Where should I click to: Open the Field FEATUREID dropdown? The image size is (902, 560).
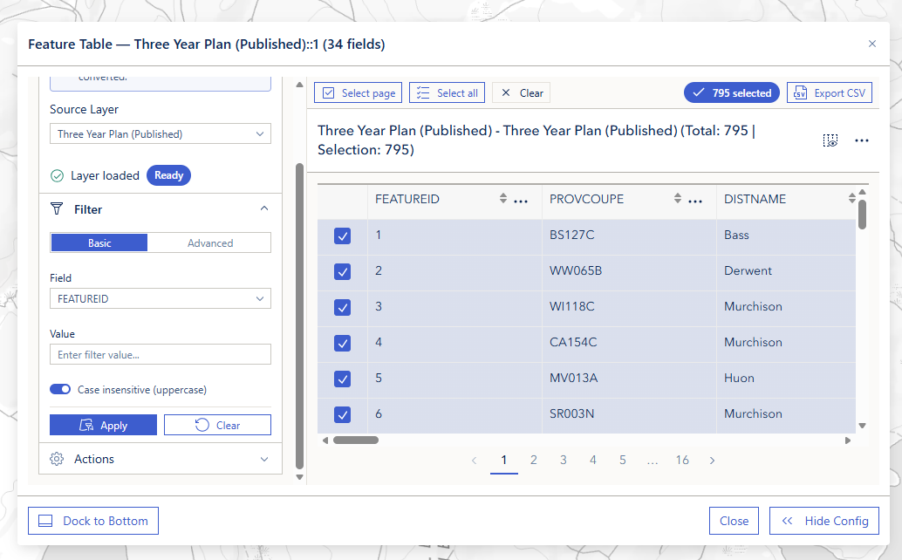[x=161, y=298]
